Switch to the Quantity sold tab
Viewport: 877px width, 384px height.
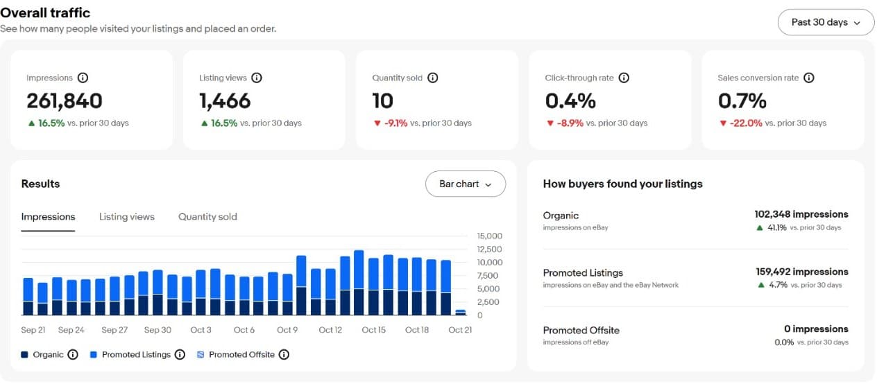click(207, 217)
